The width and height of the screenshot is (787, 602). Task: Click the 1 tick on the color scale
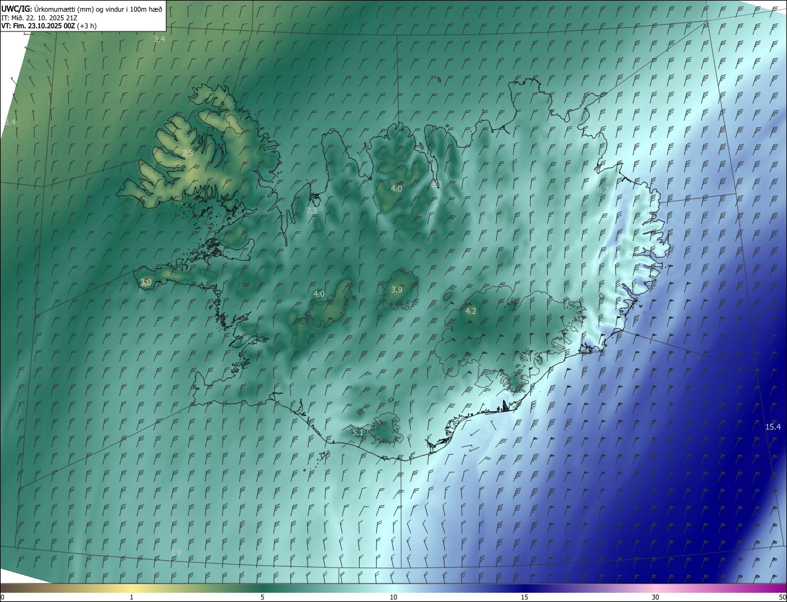(x=132, y=597)
